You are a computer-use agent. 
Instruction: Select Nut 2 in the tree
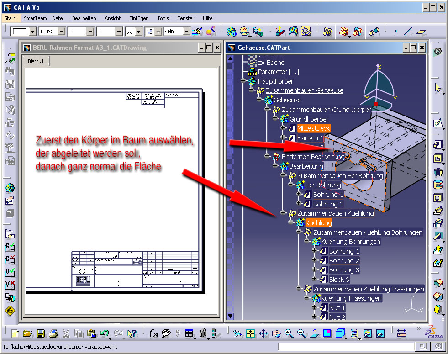pos(337,317)
